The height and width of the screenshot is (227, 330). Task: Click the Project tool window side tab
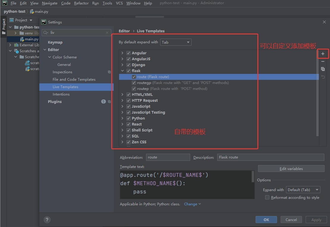click(4, 26)
